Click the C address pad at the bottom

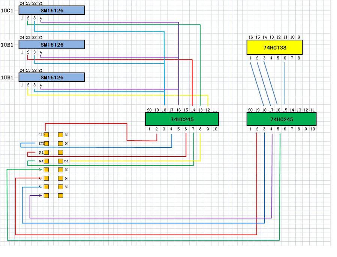tap(46, 196)
